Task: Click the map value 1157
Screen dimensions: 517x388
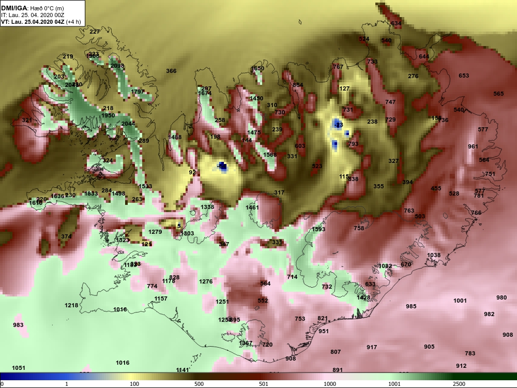Action: (x=161, y=299)
